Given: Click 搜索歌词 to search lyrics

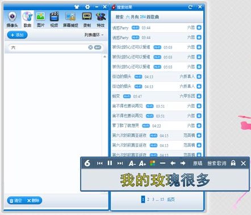Looking at the screenshot, I should 217,163.
